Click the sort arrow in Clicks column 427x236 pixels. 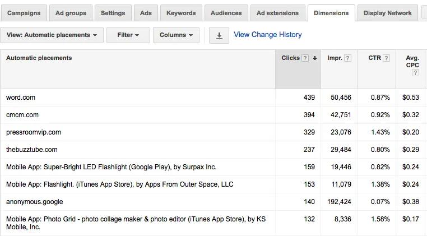coord(315,58)
